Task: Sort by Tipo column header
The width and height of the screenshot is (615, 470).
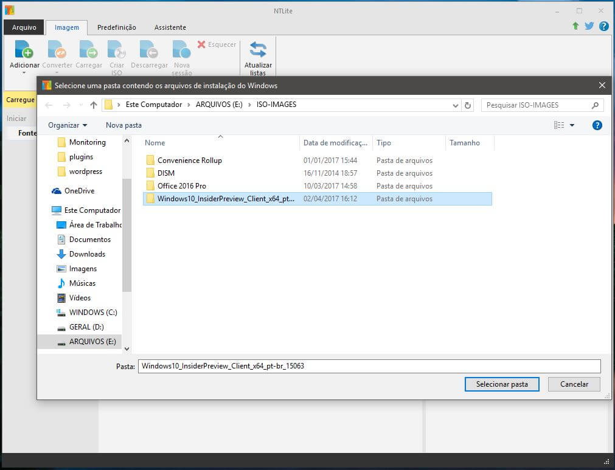Action: tap(409, 143)
